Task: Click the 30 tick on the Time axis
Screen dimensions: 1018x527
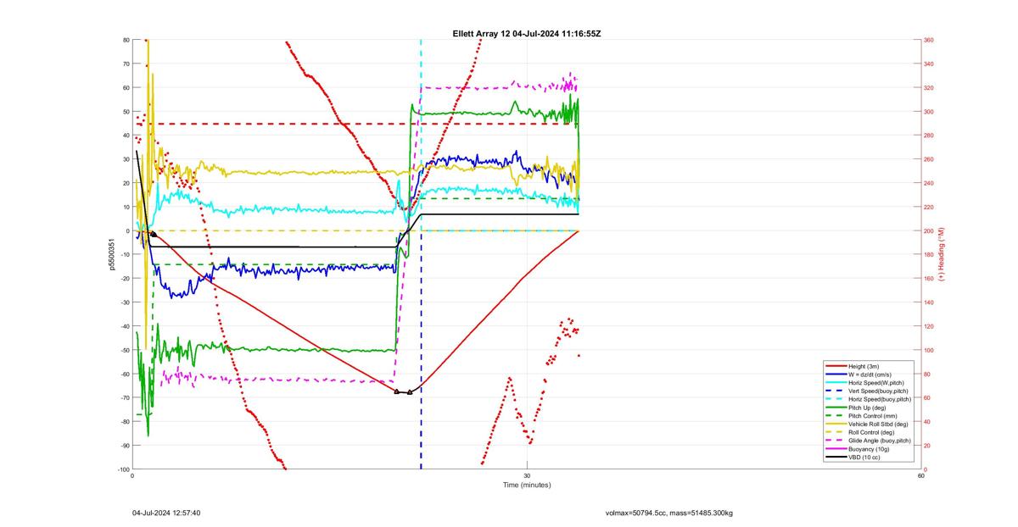Action: click(x=528, y=476)
